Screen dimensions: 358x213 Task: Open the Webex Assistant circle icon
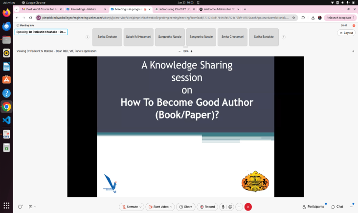tap(20, 207)
